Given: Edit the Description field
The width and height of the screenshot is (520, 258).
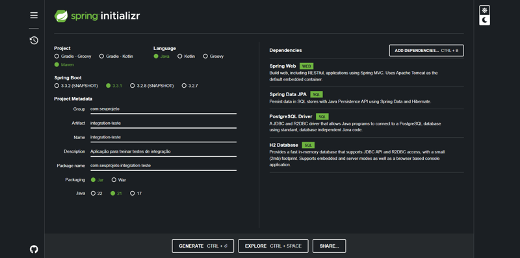Looking at the screenshot, I should point(163,151).
